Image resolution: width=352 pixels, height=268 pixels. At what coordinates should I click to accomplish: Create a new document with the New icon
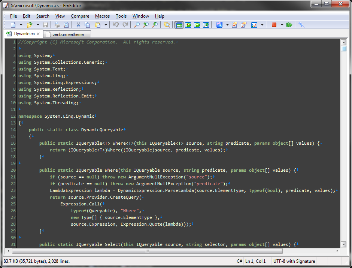(12, 24)
